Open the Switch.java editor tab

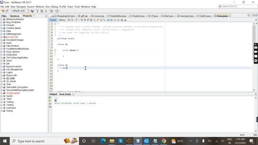[205, 16]
